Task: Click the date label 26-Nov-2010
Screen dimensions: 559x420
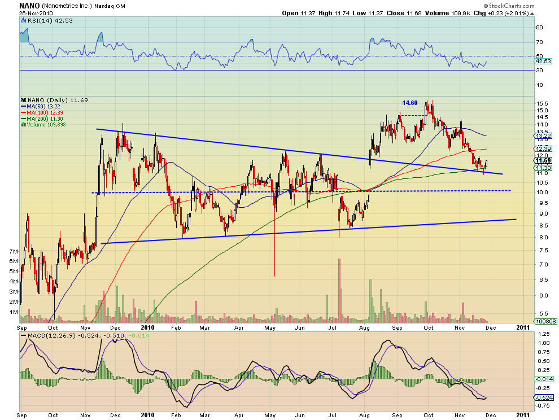Action: click(36, 13)
